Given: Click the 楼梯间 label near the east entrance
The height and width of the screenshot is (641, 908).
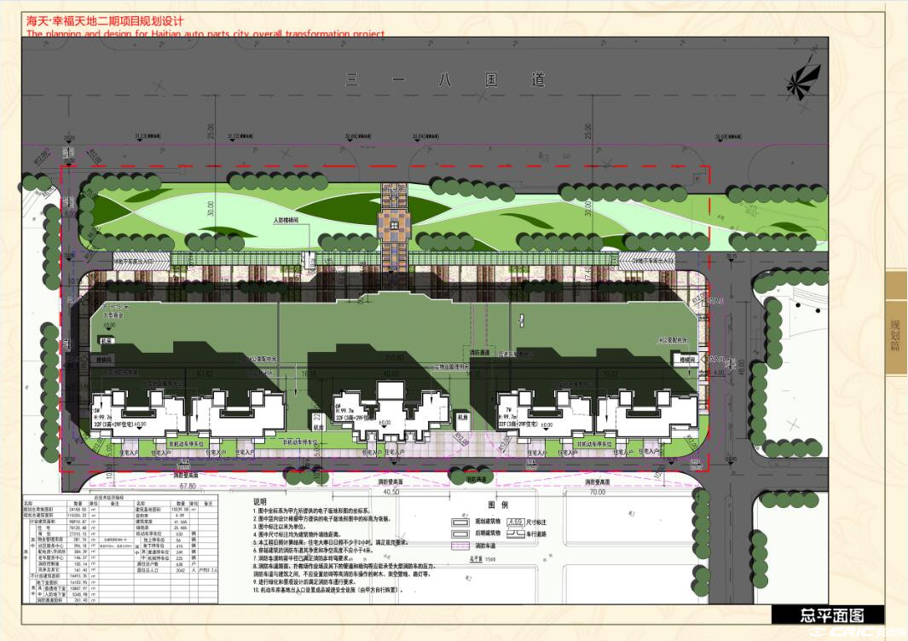Looking at the screenshot, I should 687,360.
